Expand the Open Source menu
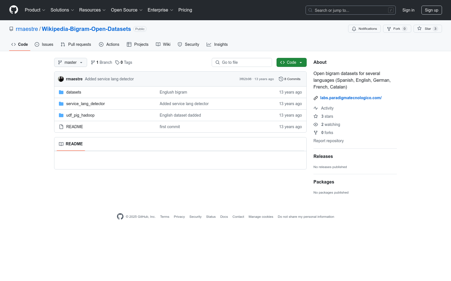451x281 pixels. coord(127,10)
